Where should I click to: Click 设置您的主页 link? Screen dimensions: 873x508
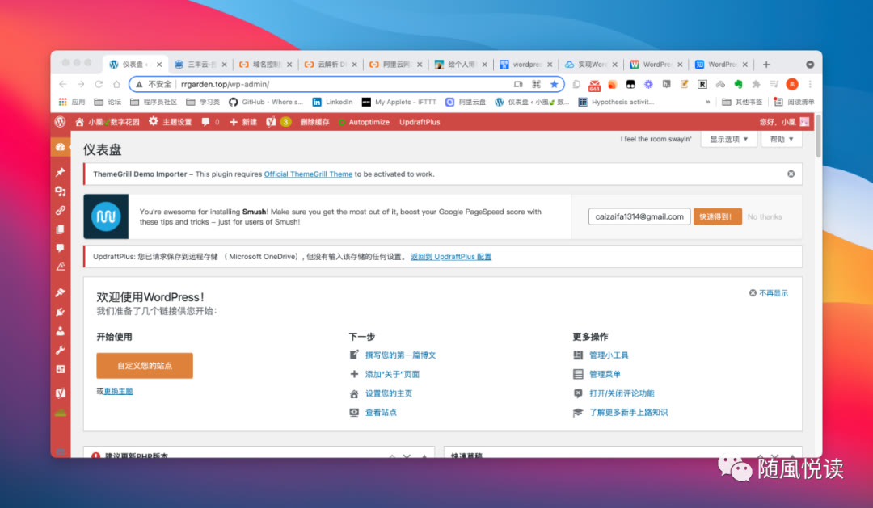(389, 393)
